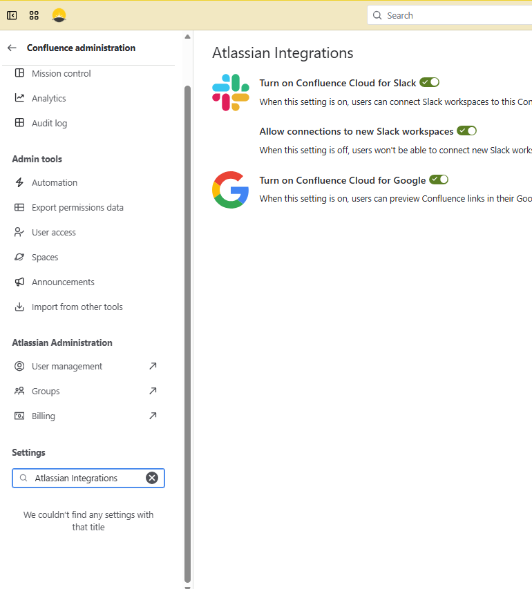The width and height of the screenshot is (532, 589).
Task: Click 'Turn on Confluence Cloud for Slack' label
Action: (338, 83)
